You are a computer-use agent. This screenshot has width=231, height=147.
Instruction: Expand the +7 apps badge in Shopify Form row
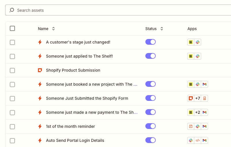pyautogui.click(x=198, y=98)
